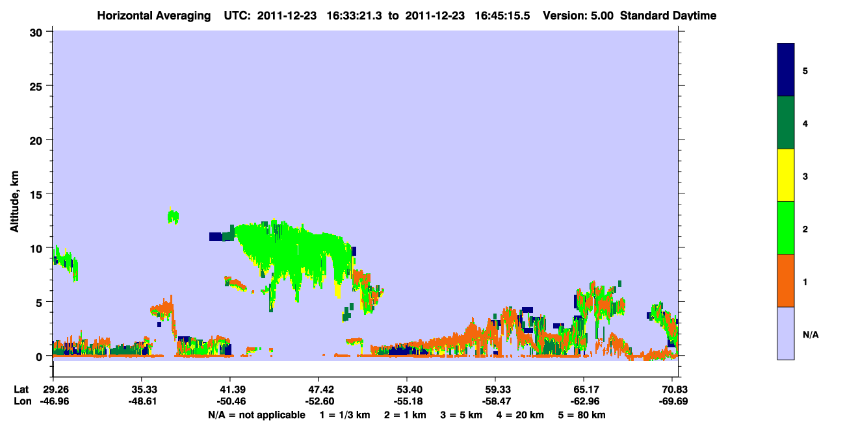Click the colorbar label 'N/A'
This screenshot has width=845, height=433.
(811, 335)
